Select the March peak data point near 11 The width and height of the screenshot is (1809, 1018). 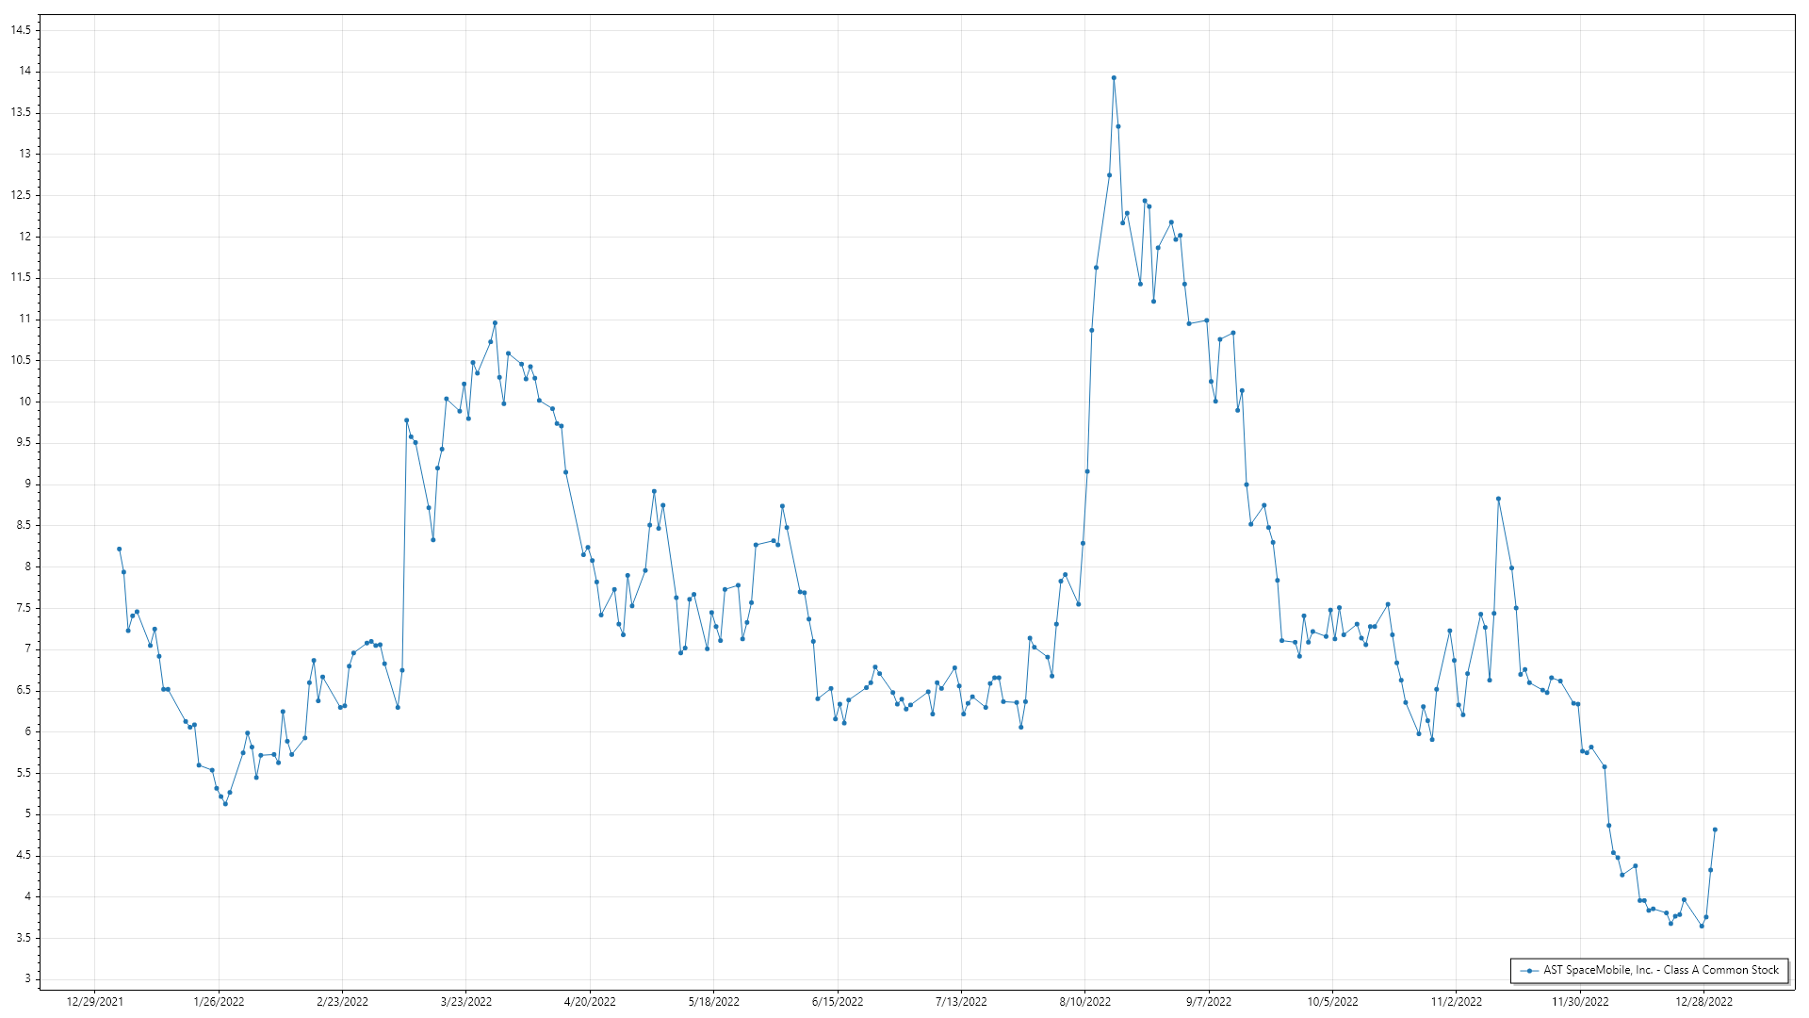[495, 323]
